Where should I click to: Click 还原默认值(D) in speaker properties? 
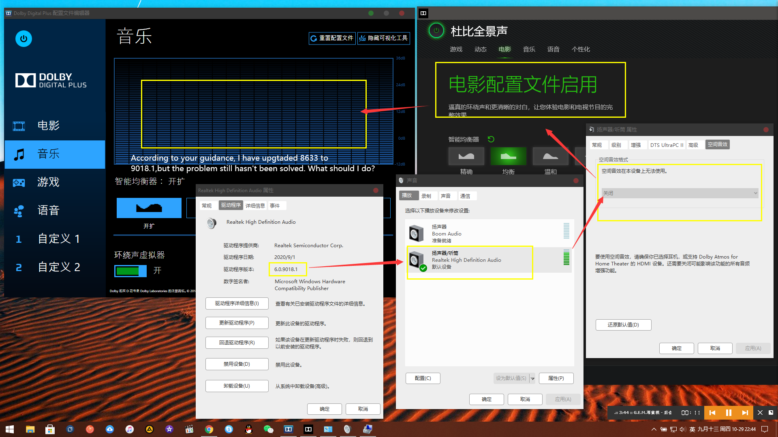click(x=623, y=325)
